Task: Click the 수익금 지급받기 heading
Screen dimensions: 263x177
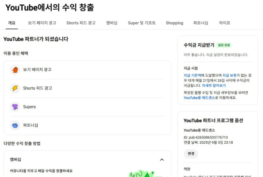Action: [x=199, y=45]
